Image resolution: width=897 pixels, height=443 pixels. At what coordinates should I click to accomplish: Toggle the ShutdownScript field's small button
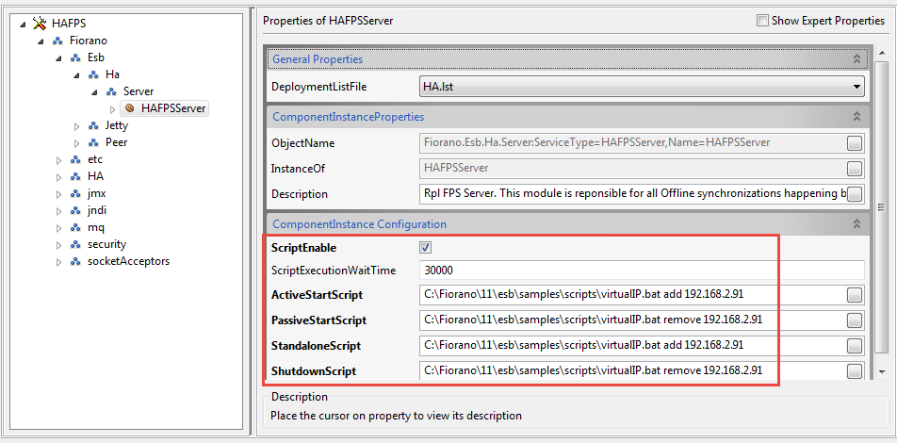854,370
